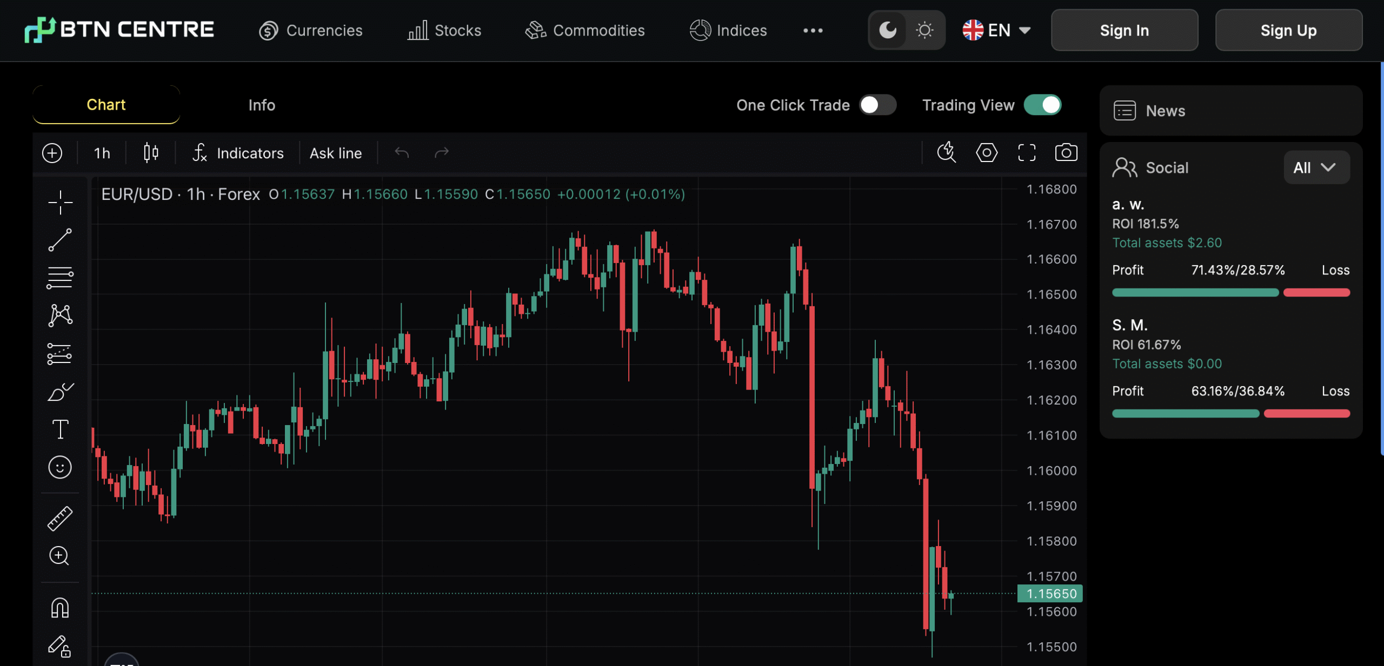The width and height of the screenshot is (1384, 666).
Task: Take a chart snapshot with the camera icon
Action: pos(1066,153)
